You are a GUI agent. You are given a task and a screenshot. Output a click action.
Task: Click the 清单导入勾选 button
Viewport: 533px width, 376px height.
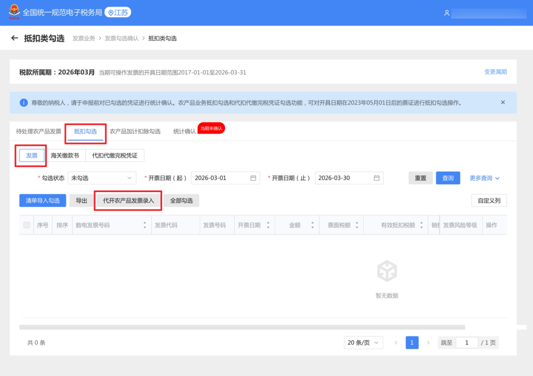click(x=43, y=201)
